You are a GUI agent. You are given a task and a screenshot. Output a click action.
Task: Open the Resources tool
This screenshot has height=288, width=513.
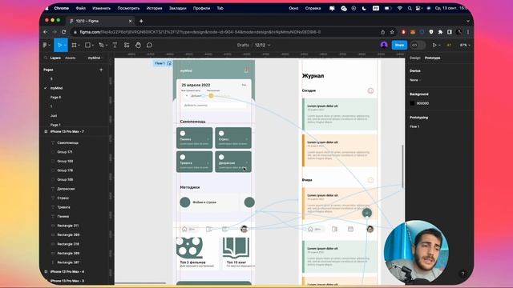pos(127,45)
